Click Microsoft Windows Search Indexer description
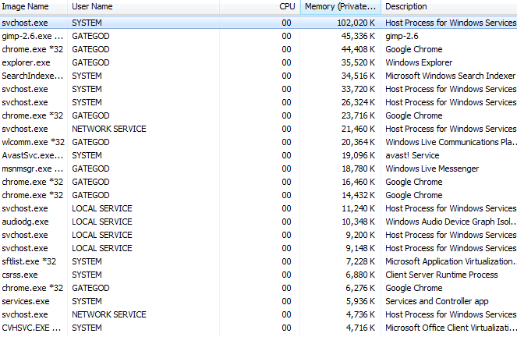The height and width of the screenshot is (337, 517). coord(450,76)
